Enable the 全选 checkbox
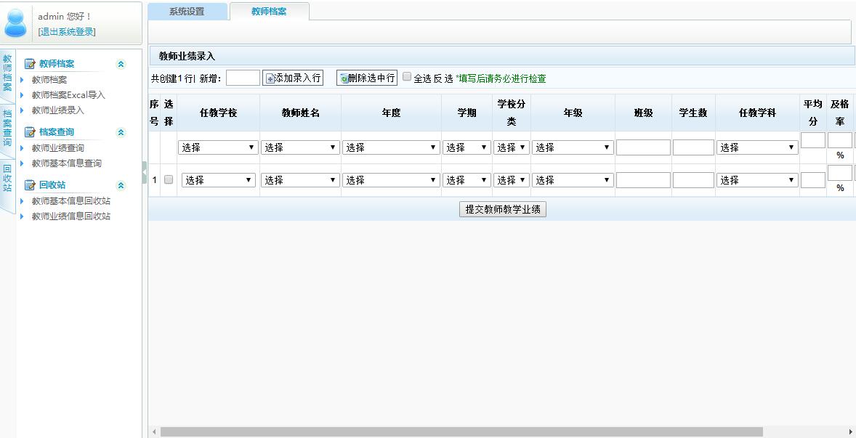The image size is (856, 438). tap(407, 77)
